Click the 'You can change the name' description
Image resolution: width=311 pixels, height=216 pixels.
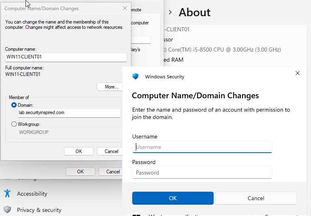pyautogui.click(x=64, y=25)
